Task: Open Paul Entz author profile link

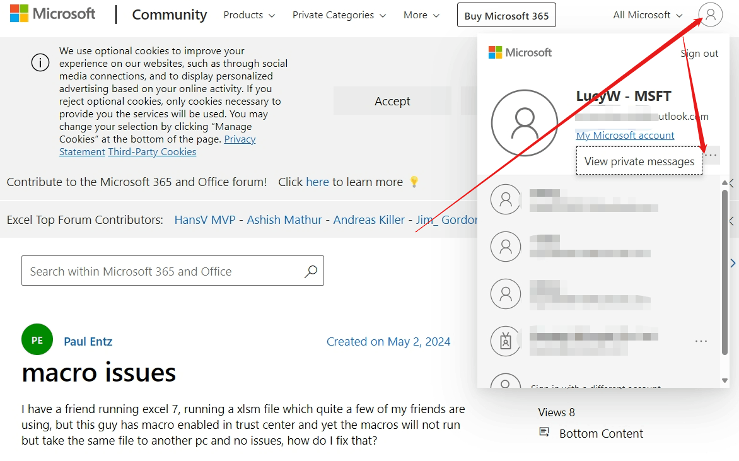Action: [x=88, y=341]
